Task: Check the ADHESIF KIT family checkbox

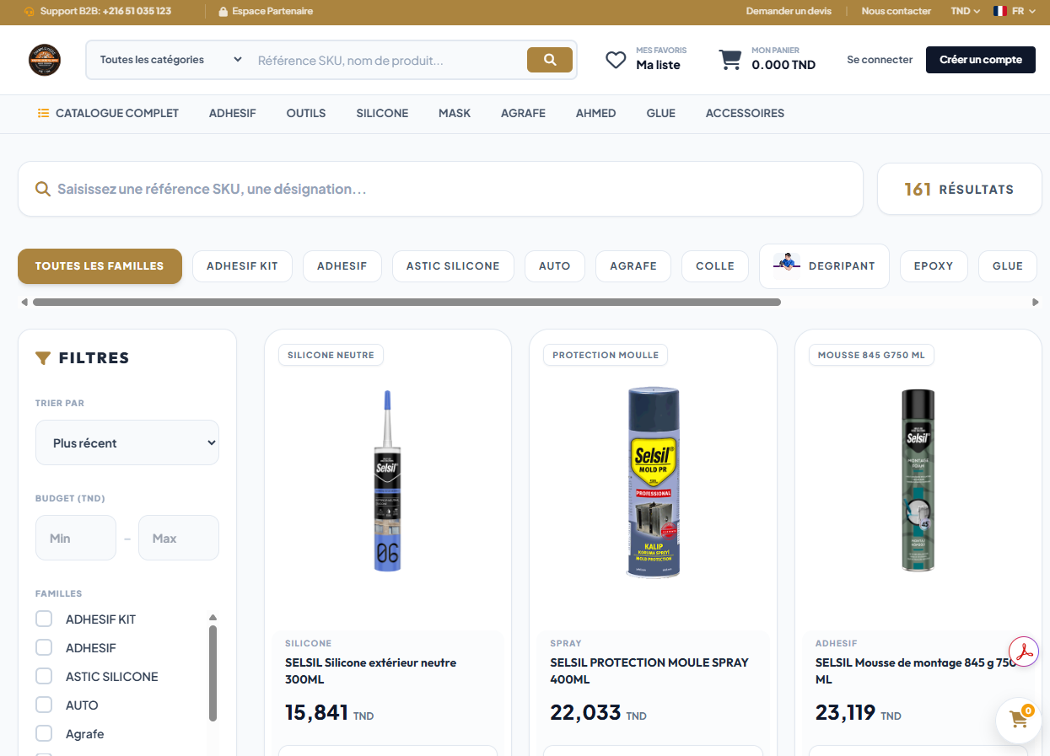Action: point(44,619)
